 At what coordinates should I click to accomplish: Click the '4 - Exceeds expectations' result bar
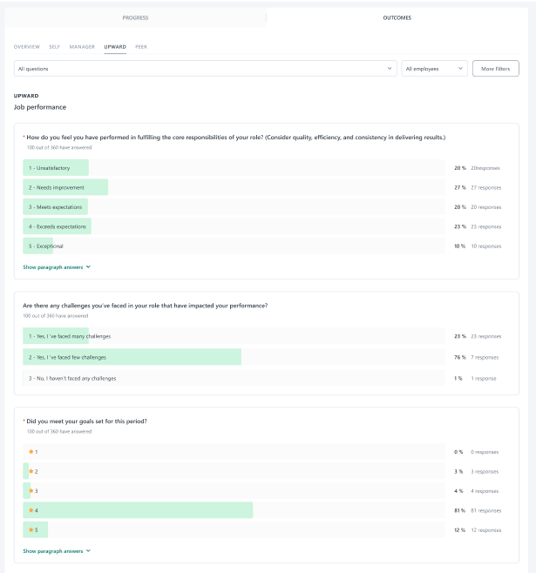tap(58, 226)
